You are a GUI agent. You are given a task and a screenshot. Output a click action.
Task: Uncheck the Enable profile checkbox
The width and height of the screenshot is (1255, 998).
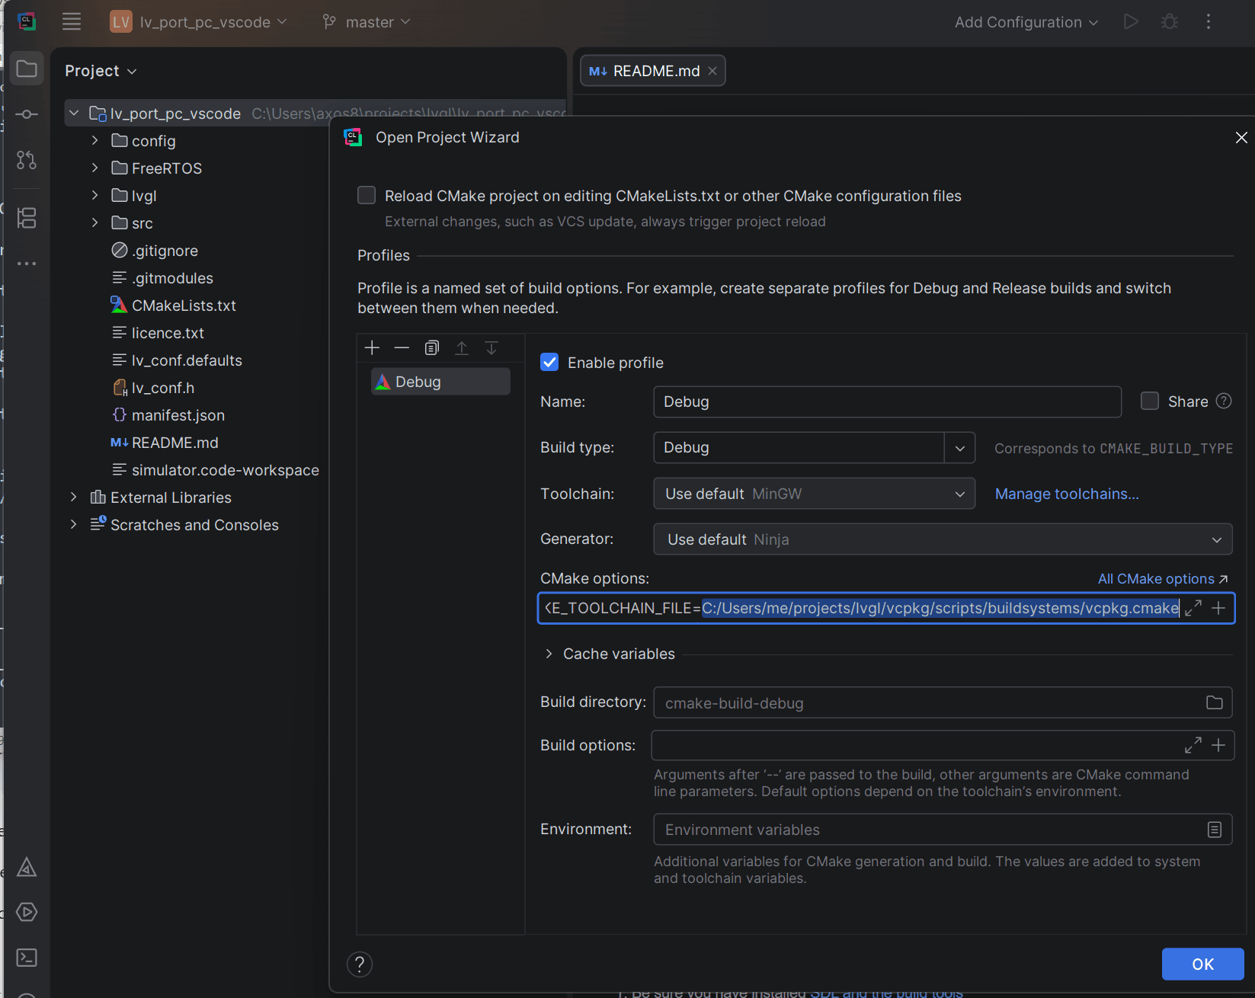[x=549, y=362]
